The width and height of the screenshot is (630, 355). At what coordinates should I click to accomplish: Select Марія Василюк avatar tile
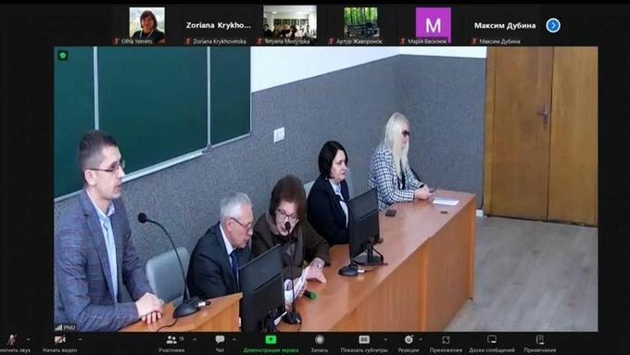click(434, 25)
